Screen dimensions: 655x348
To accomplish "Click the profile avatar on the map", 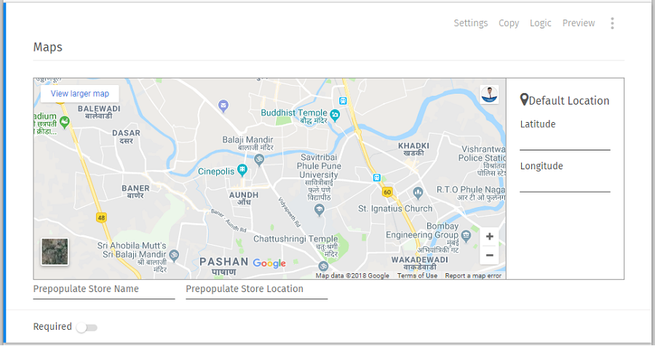I will (490, 94).
